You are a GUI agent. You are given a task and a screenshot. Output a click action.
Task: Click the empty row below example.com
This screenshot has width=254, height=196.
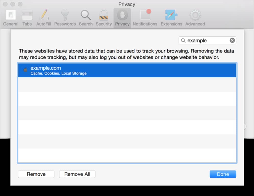[127, 84]
